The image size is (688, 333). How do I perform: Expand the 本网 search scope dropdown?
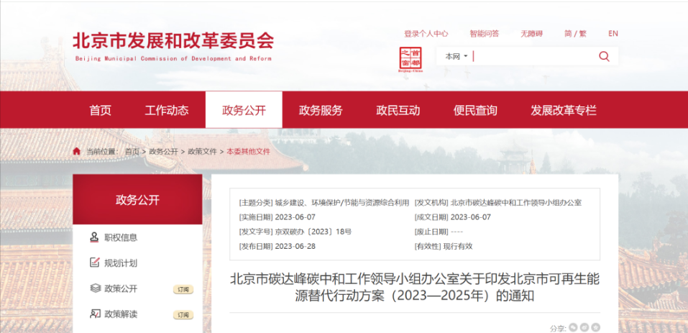[x=457, y=57]
